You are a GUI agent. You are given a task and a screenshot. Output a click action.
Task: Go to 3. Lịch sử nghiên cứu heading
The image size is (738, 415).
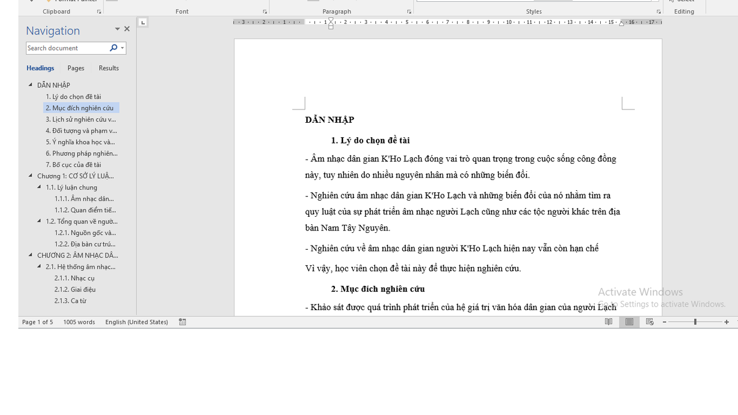[x=81, y=119]
